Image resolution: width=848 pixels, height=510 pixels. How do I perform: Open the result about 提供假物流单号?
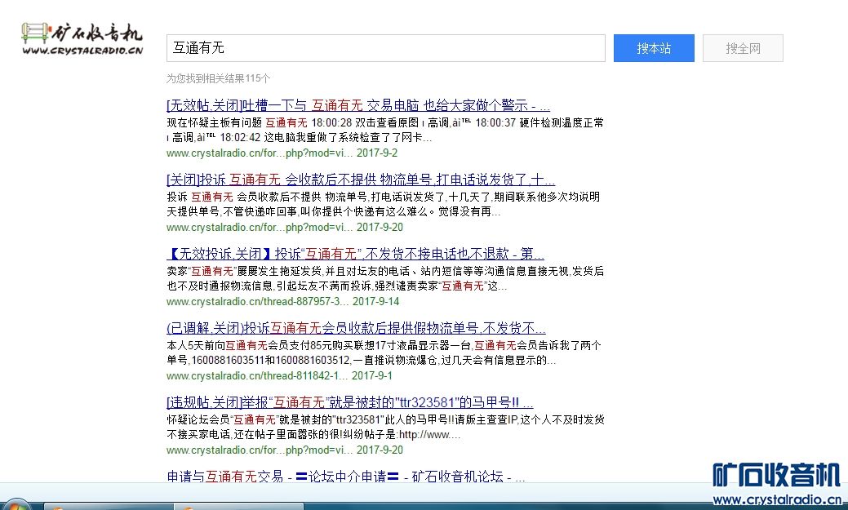click(355, 328)
